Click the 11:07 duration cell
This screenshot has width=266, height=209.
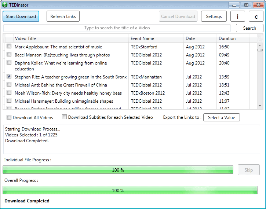(224, 101)
